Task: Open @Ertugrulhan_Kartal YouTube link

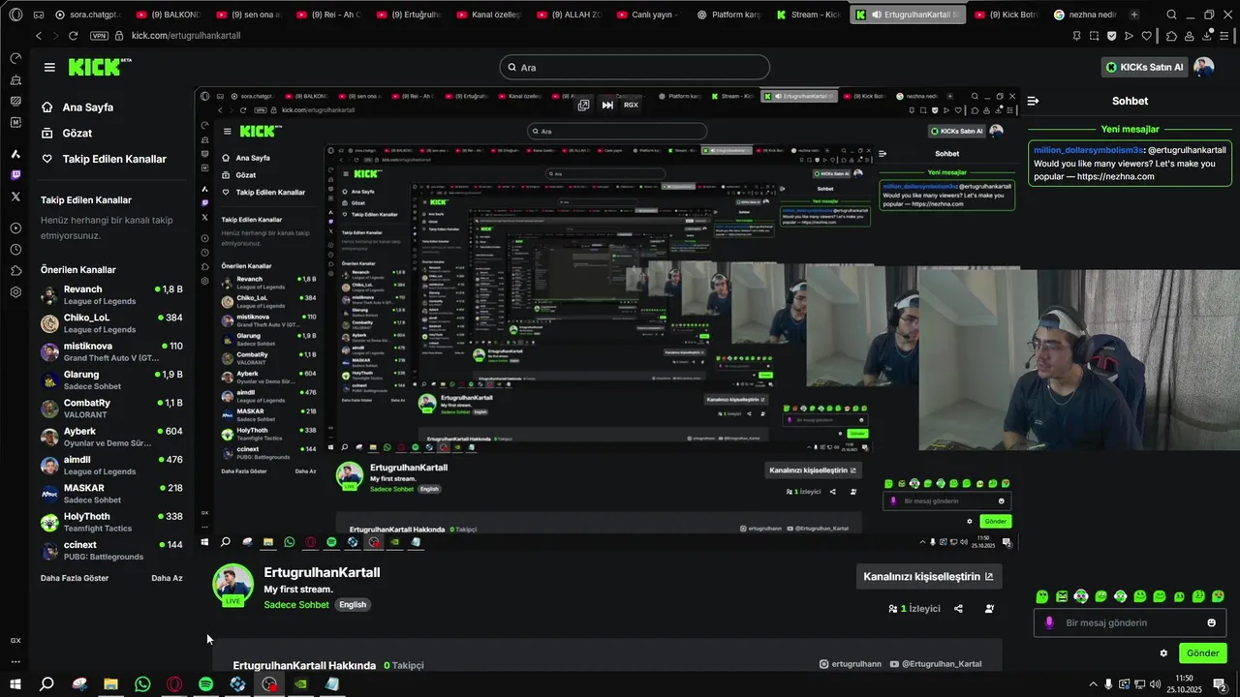Action: [936, 664]
